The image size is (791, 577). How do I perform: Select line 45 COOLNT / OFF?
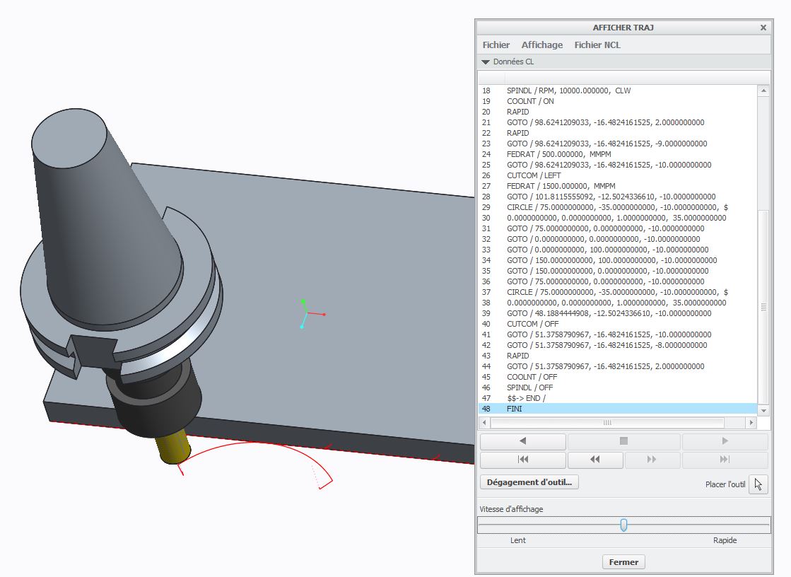click(618, 377)
